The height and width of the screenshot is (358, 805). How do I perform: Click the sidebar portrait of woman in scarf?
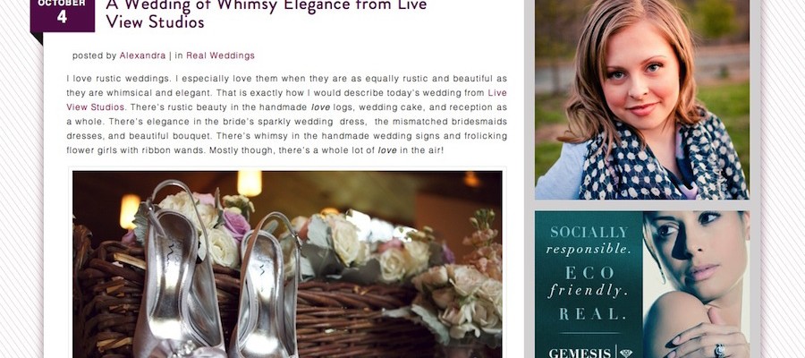pos(641,99)
